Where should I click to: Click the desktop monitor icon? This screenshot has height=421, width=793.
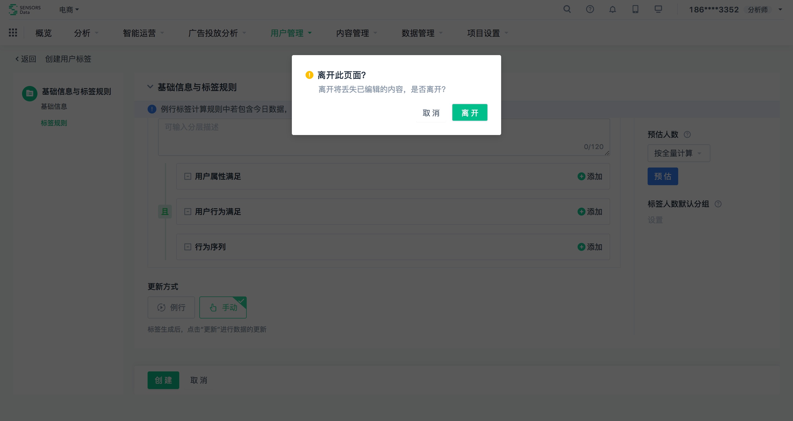point(658,9)
